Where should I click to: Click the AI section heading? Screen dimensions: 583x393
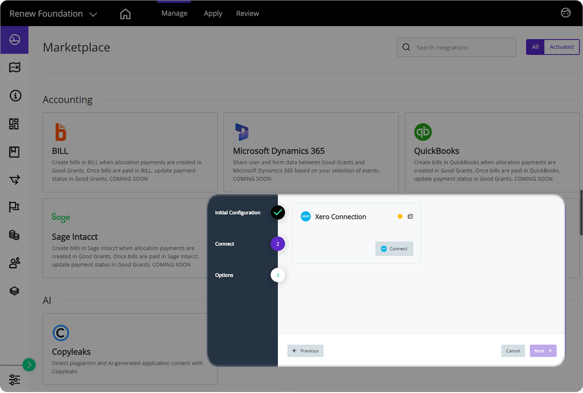click(x=47, y=300)
